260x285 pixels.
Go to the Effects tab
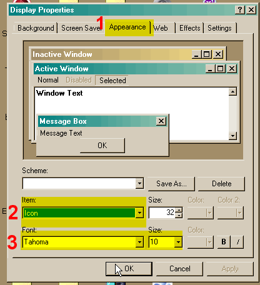click(189, 28)
